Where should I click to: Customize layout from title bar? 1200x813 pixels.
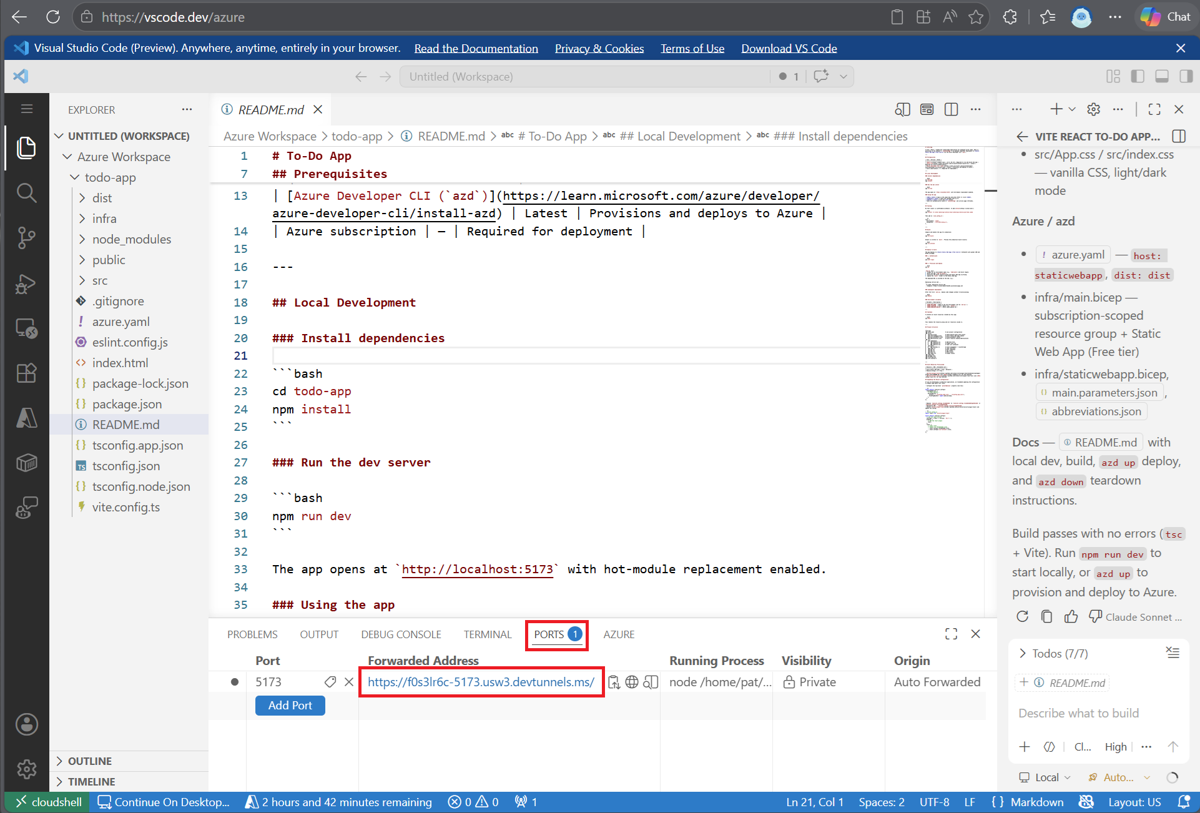pos(1113,76)
